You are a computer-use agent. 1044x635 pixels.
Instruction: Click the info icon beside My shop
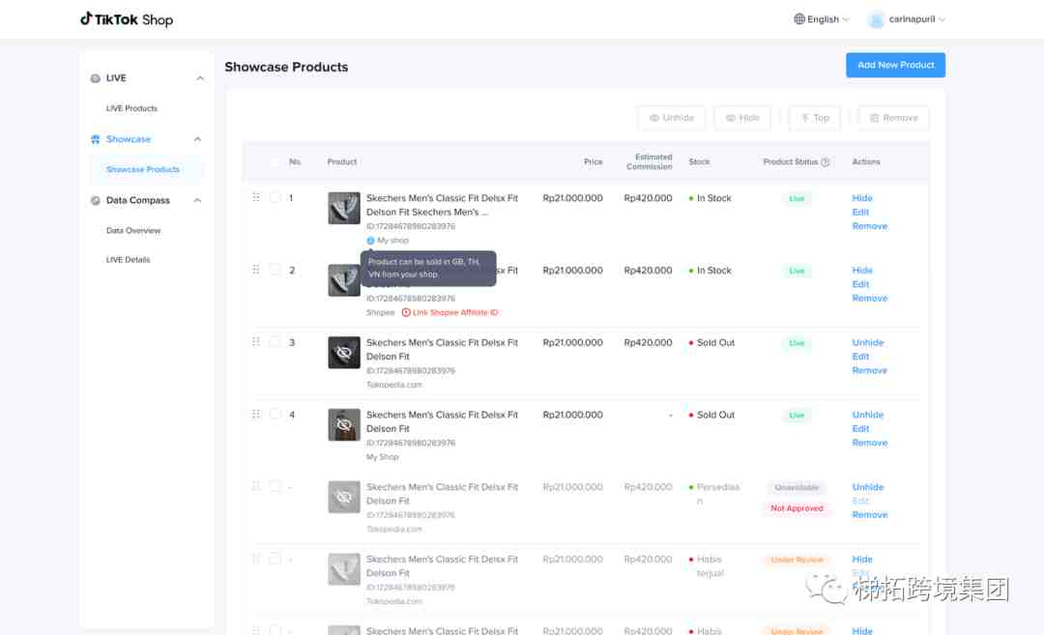click(370, 241)
